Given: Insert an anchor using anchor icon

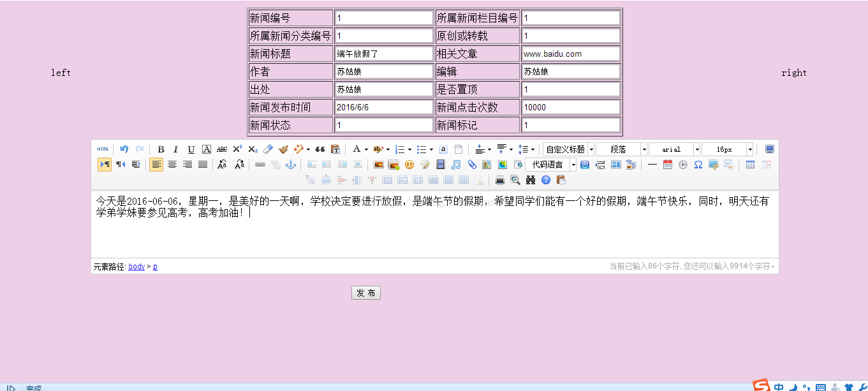Looking at the screenshot, I should [291, 165].
